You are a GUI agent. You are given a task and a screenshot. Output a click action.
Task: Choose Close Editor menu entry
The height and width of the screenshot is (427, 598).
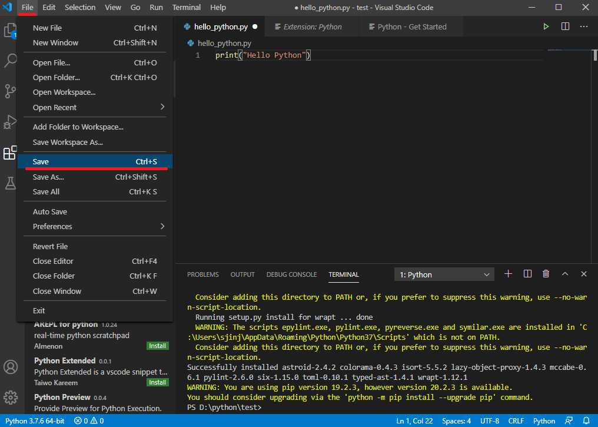[95, 261]
